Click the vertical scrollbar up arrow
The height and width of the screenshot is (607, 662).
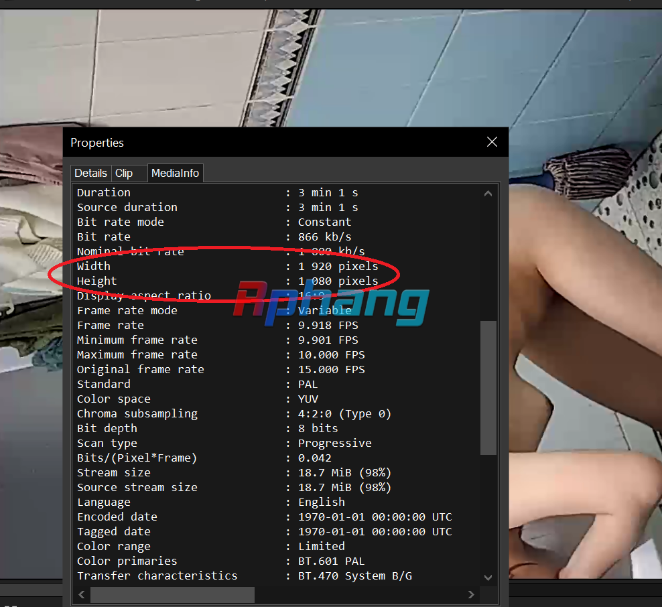tap(488, 194)
